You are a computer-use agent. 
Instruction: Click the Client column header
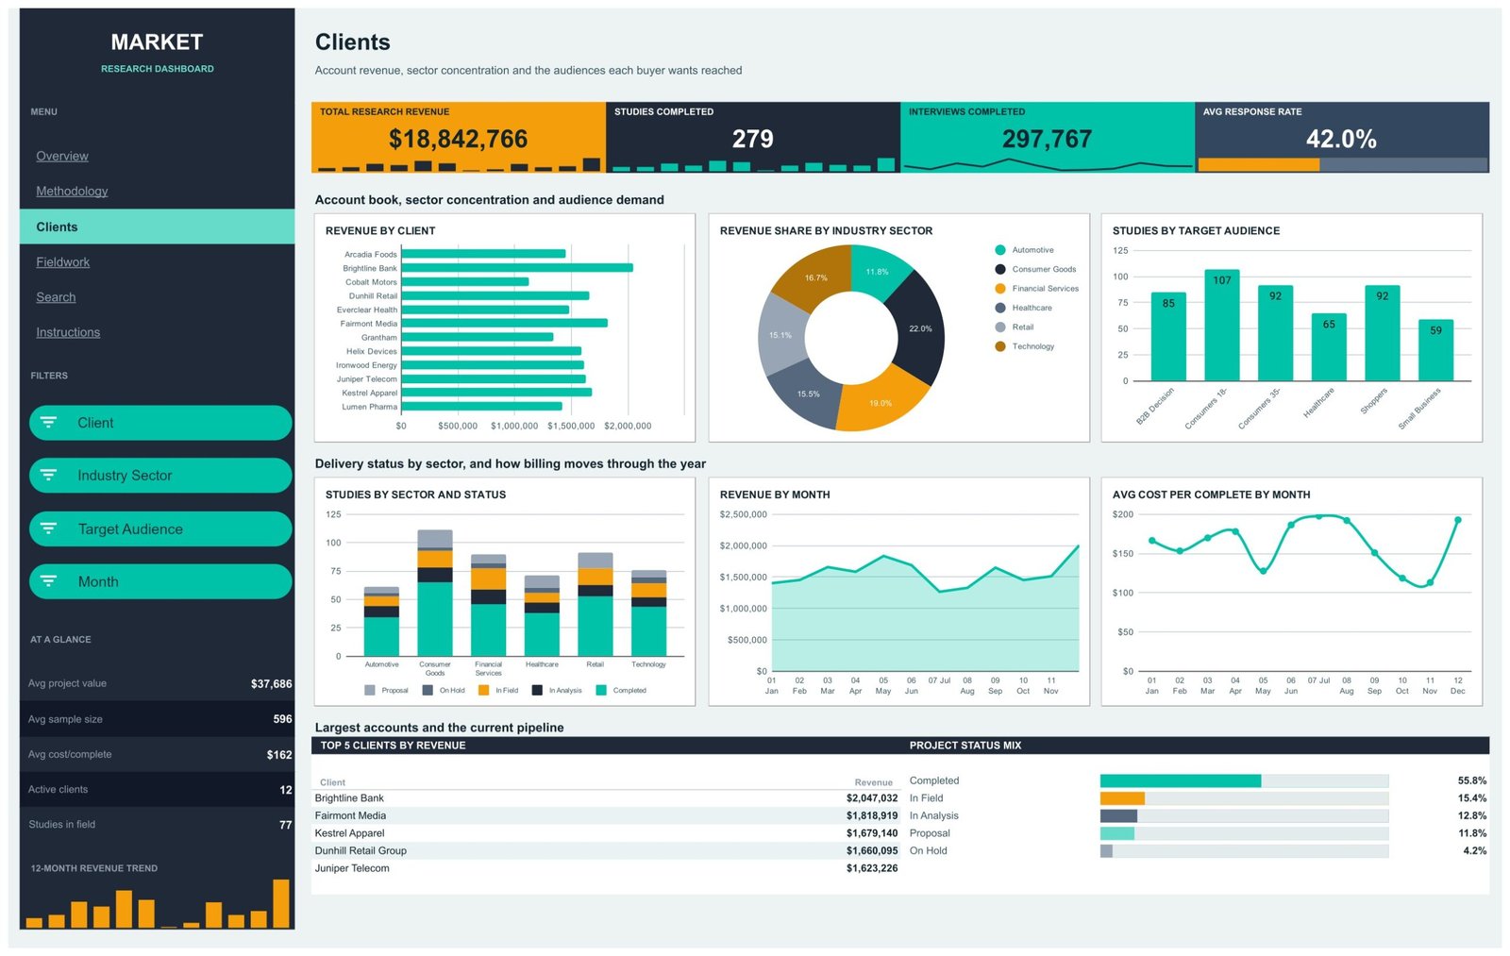click(x=332, y=782)
